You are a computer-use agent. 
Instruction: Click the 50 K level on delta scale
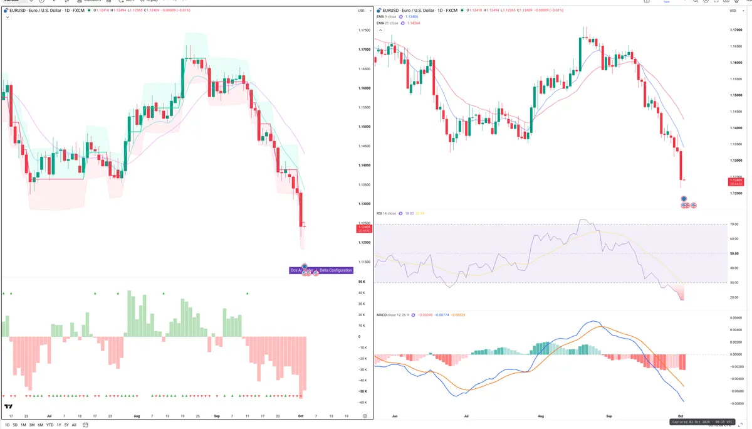coord(362,282)
